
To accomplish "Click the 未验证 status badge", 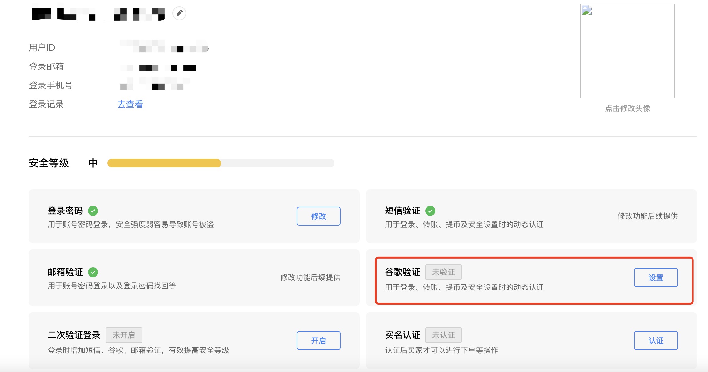I will coord(443,272).
